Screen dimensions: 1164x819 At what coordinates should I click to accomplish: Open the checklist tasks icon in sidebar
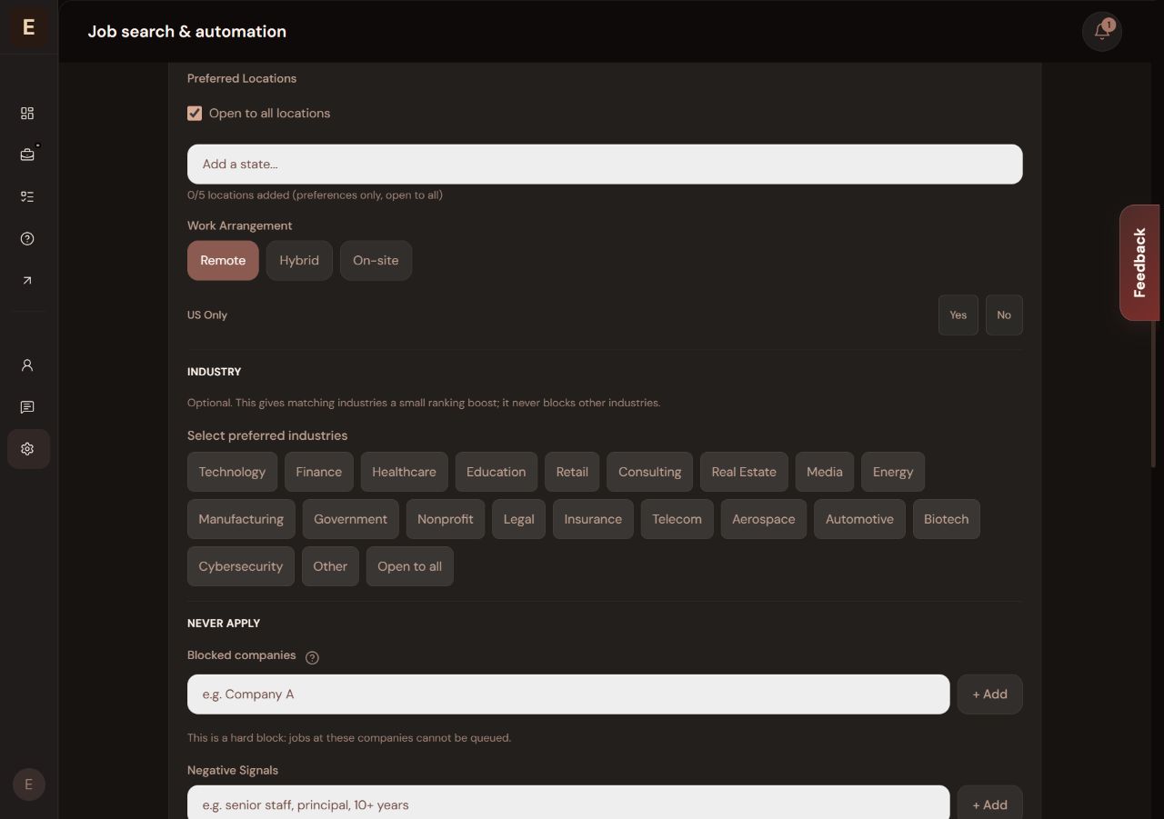[27, 196]
